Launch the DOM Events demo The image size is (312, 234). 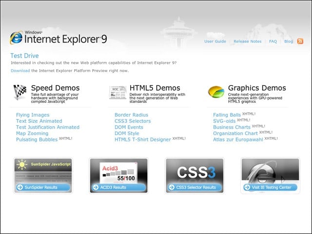click(x=129, y=127)
